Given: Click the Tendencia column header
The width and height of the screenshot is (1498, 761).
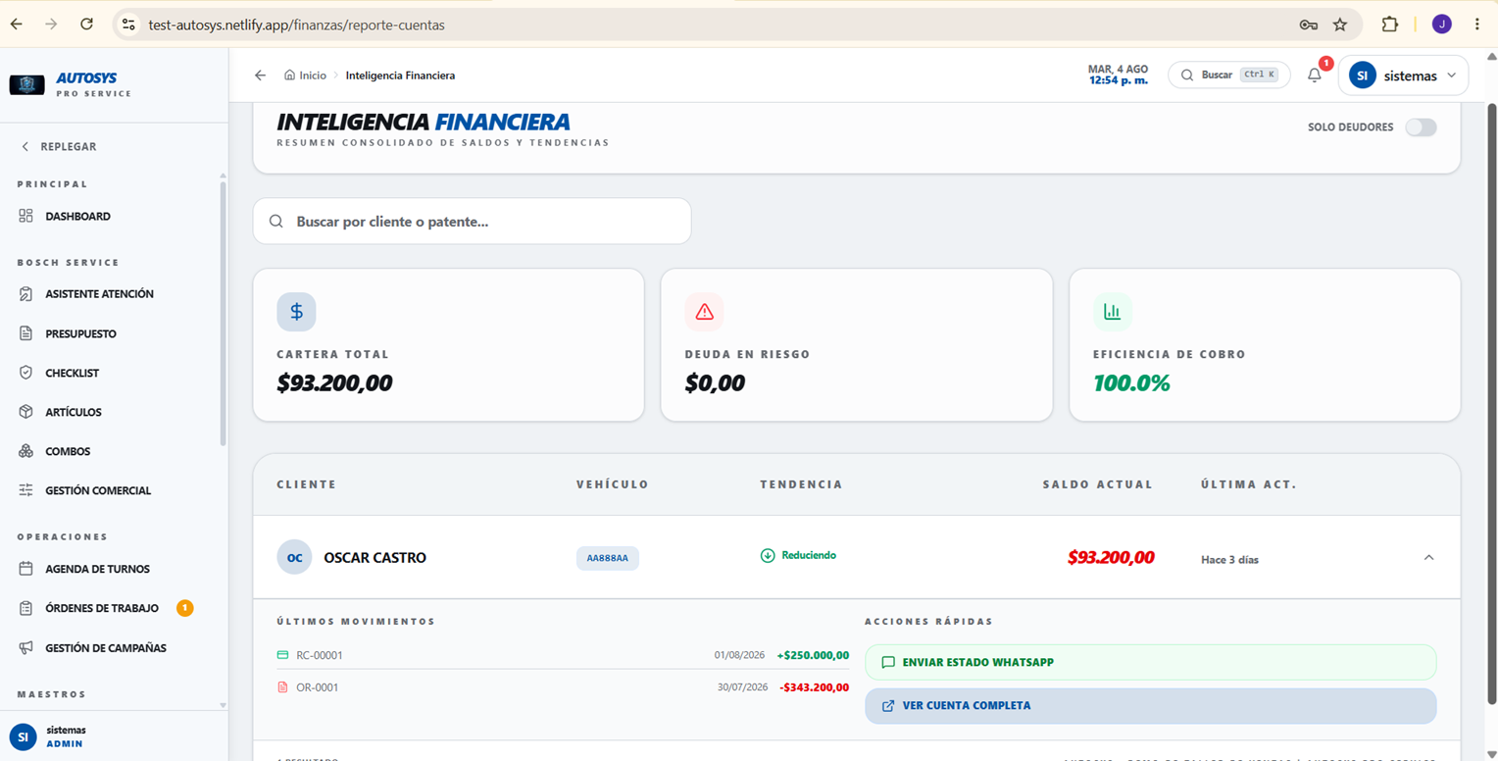Looking at the screenshot, I should tap(801, 484).
